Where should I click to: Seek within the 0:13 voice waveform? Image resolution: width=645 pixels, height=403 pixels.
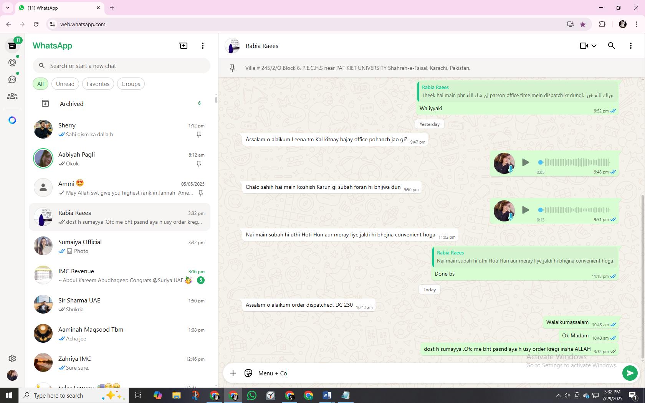click(x=574, y=210)
